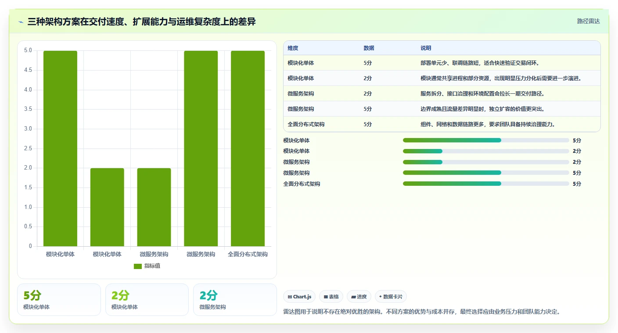Click the short 模块化单体 bar at 2.0

pyautogui.click(x=107, y=207)
